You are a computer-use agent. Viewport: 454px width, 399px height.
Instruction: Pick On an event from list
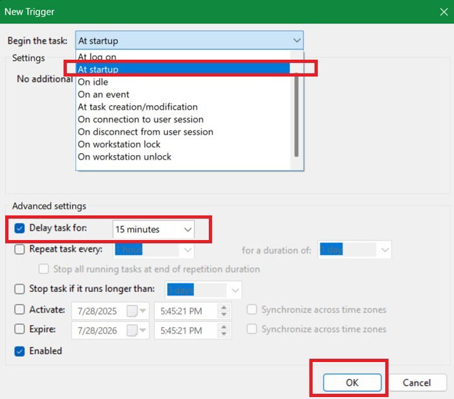[x=104, y=95]
